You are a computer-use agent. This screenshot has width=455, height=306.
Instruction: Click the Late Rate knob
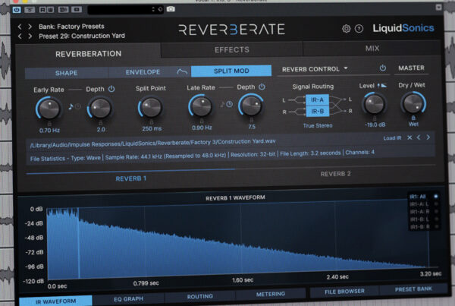(201, 106)
